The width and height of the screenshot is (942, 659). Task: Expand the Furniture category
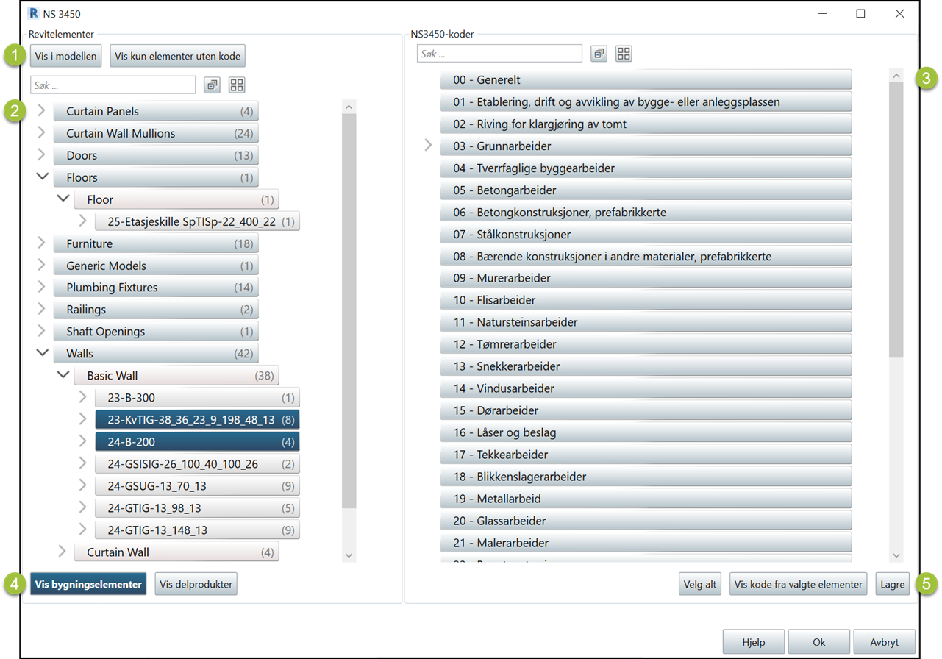41,243
